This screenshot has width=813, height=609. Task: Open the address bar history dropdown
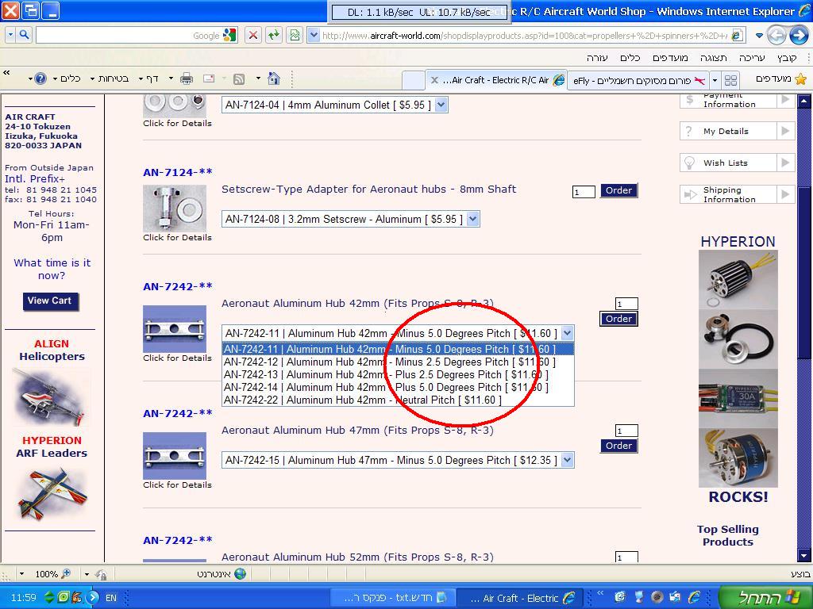[313, 35]
